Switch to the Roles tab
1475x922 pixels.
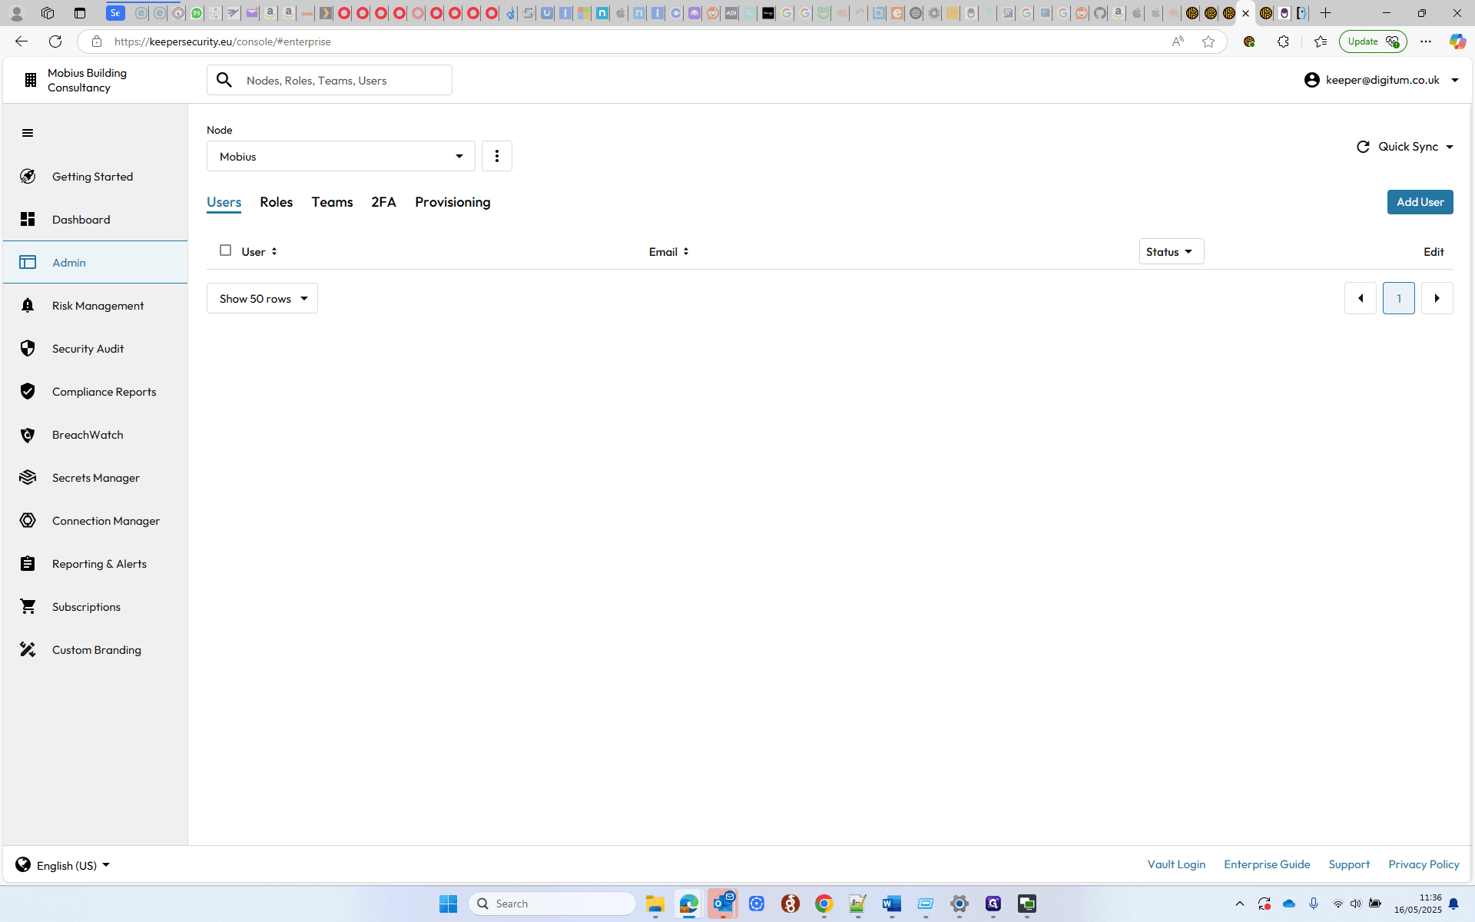pyautogui.click(x=276, y=202)
